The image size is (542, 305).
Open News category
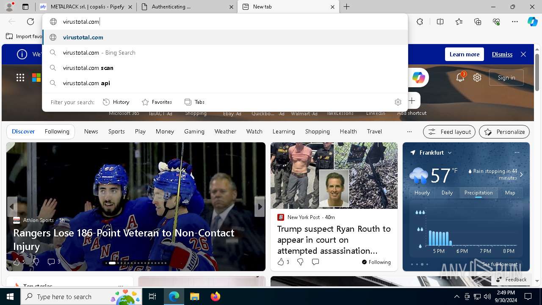click(x=91, y=131)
